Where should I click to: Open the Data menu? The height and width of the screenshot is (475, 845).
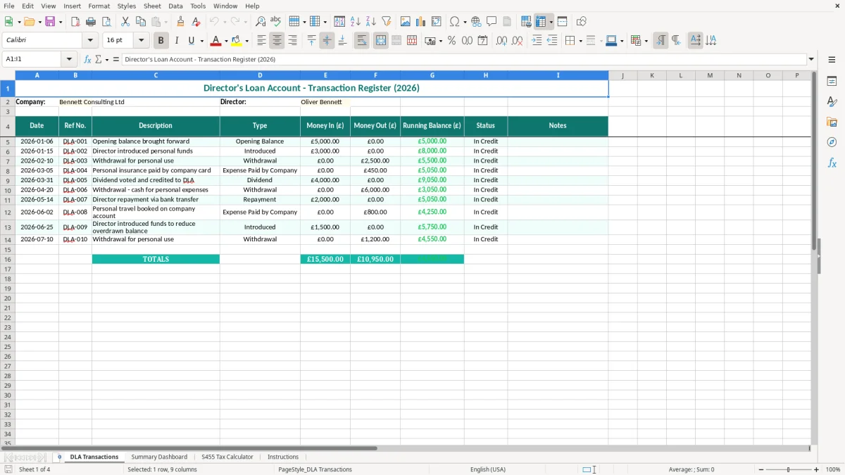click(x=175, y=6)
